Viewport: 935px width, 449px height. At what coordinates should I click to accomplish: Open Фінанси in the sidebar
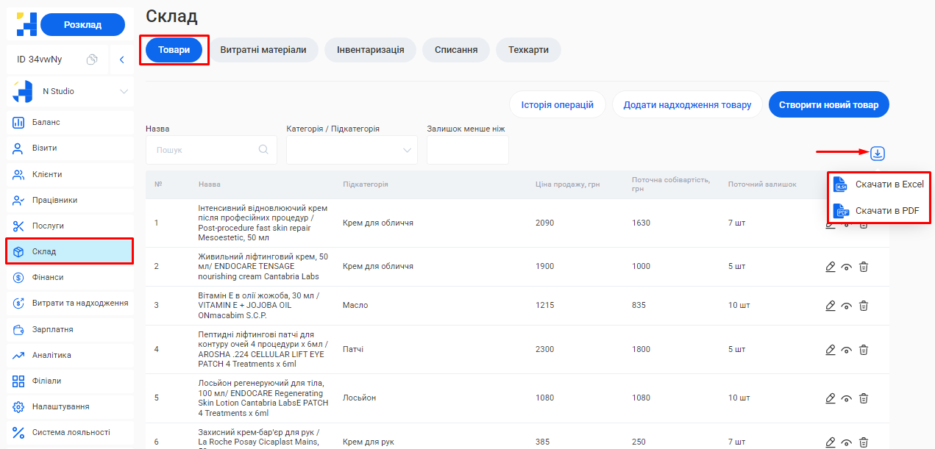(x=48, y=278)
